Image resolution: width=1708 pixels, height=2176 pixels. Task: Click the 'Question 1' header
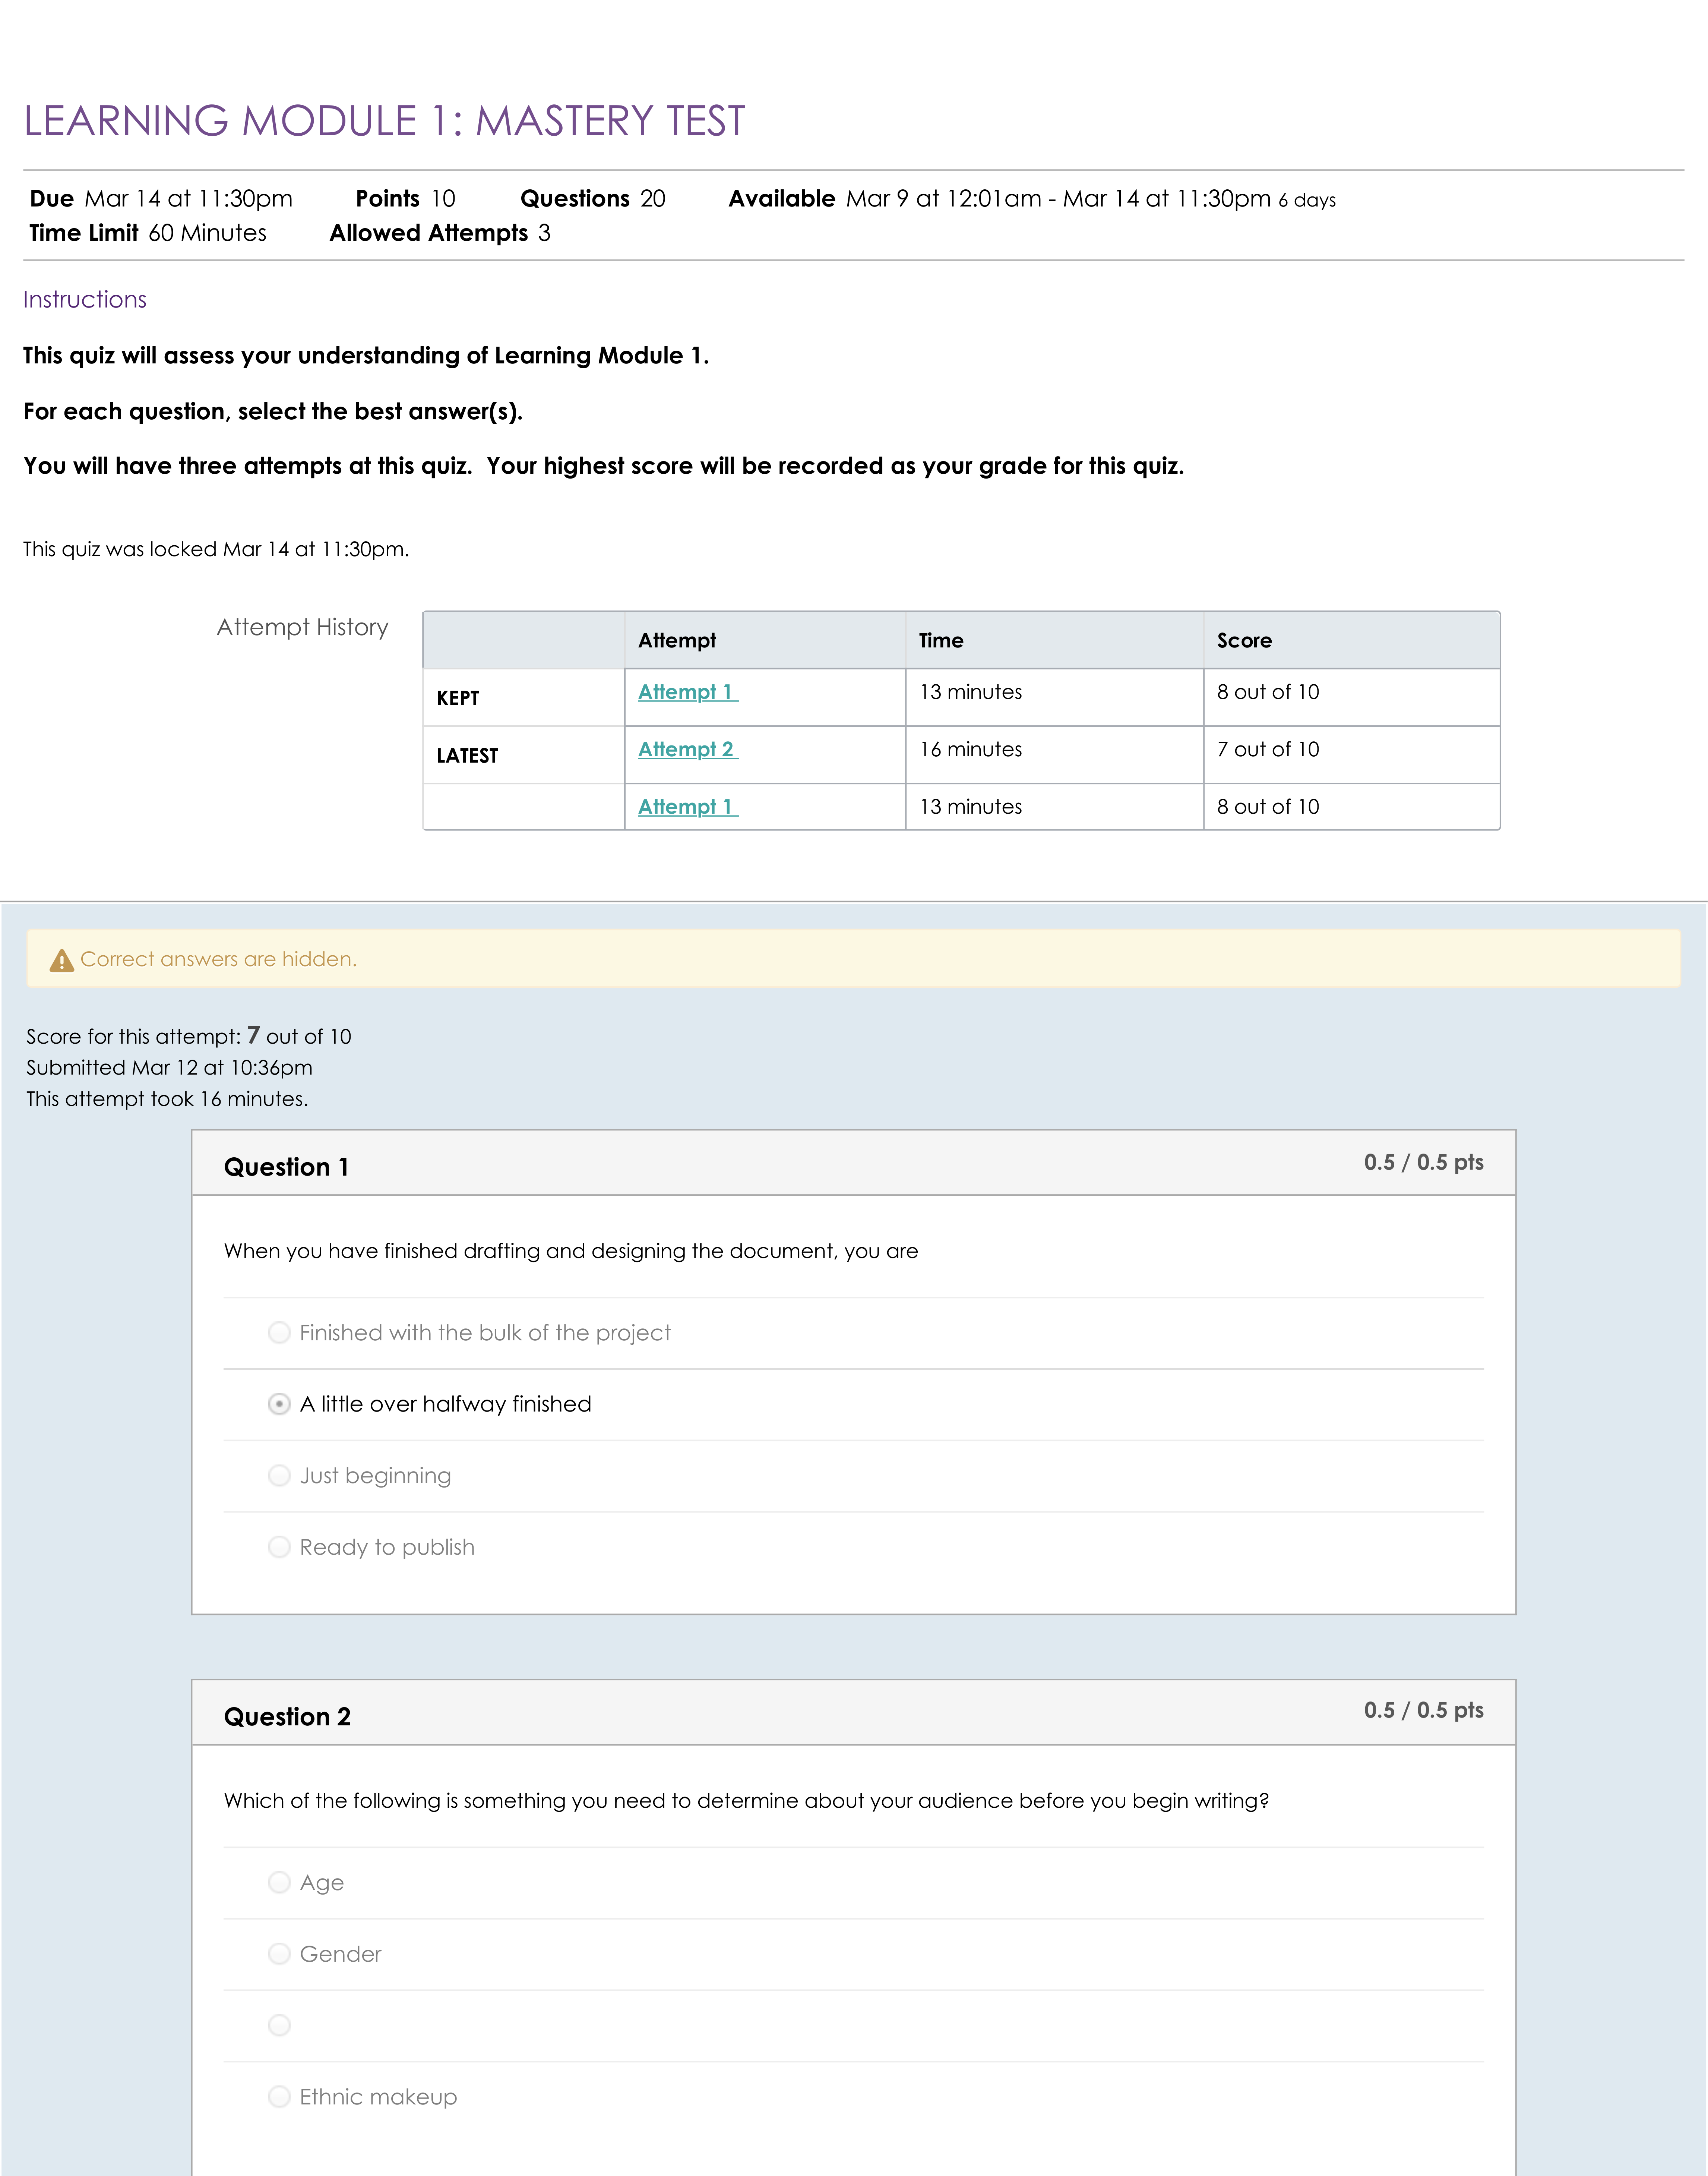point(286,1167)
